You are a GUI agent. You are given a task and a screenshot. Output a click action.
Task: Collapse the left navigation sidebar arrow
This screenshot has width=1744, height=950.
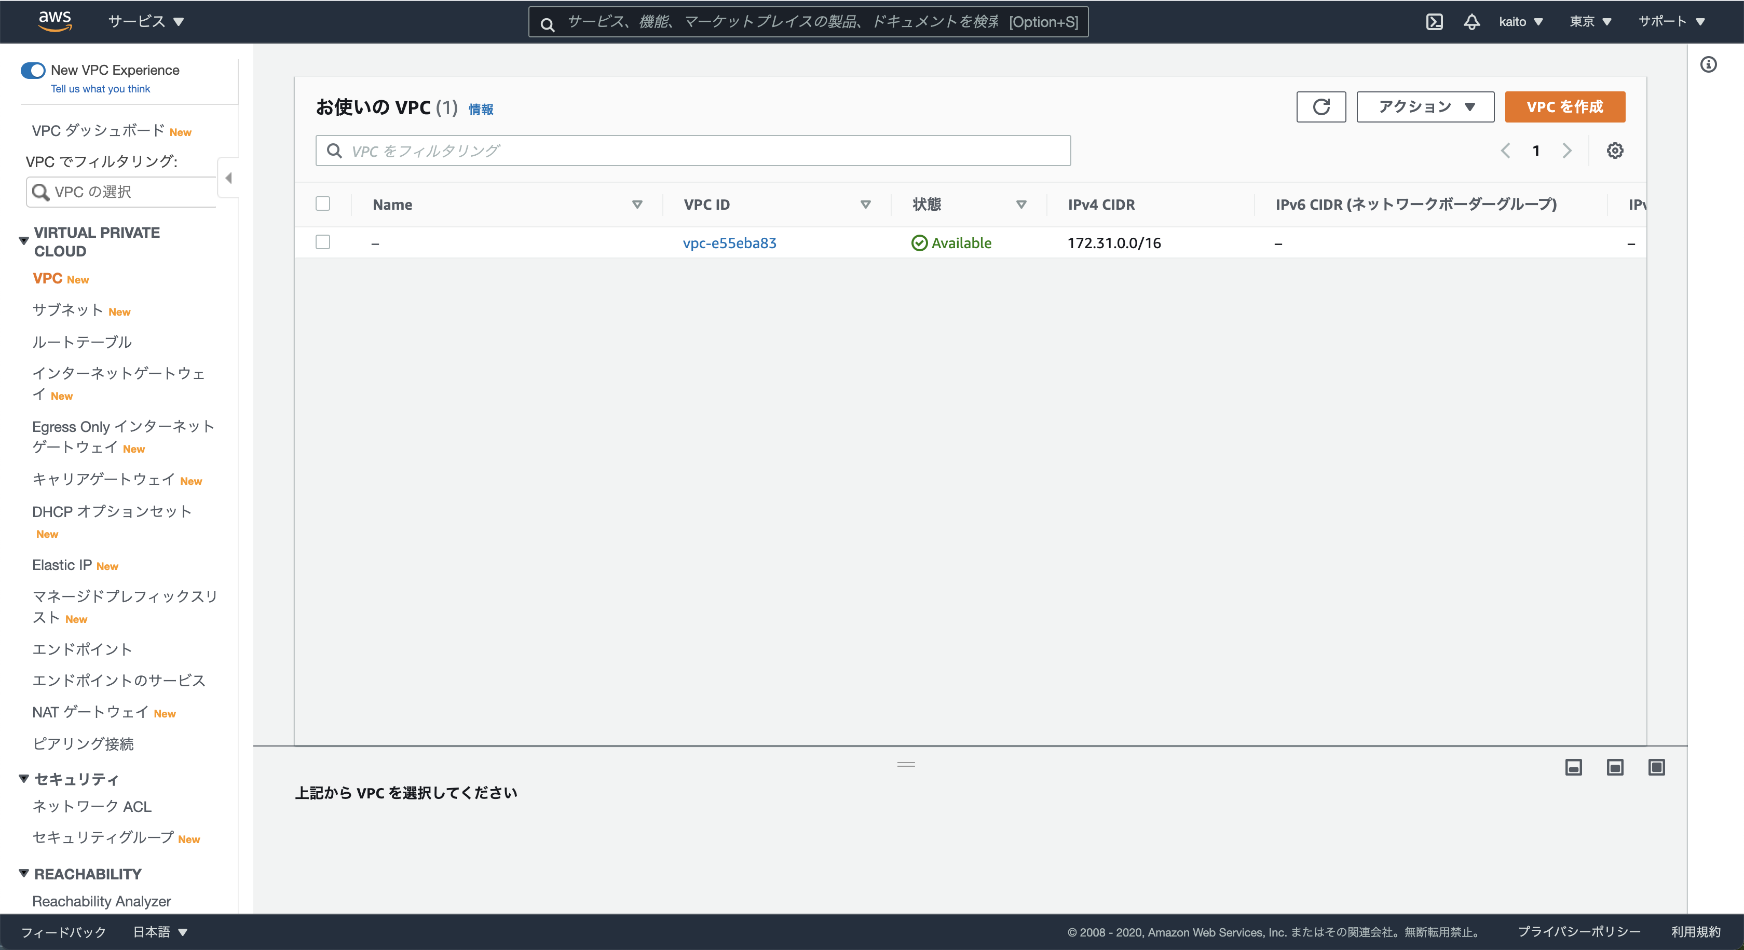pos(228,178)
